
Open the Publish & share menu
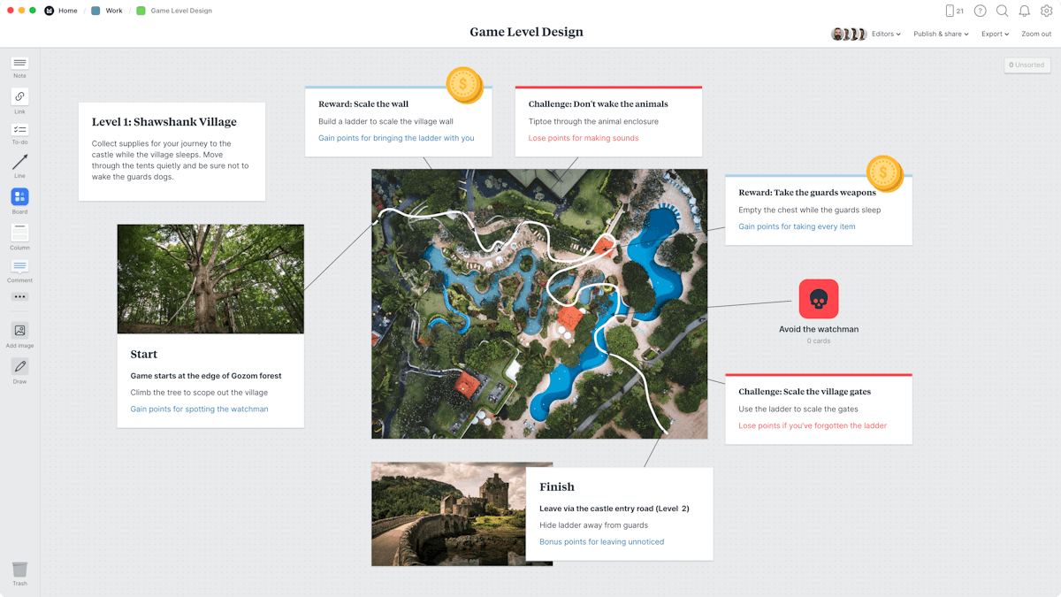(941, 34)
